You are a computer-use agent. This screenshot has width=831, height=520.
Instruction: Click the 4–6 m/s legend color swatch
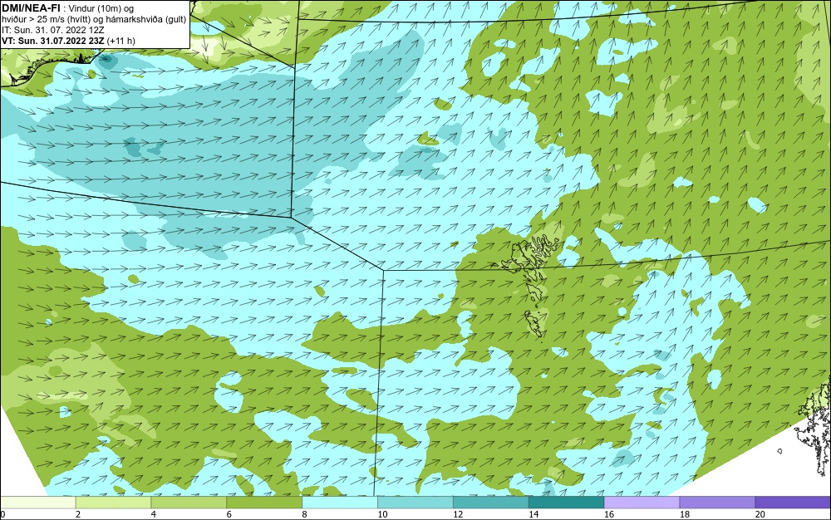[189, 502]
